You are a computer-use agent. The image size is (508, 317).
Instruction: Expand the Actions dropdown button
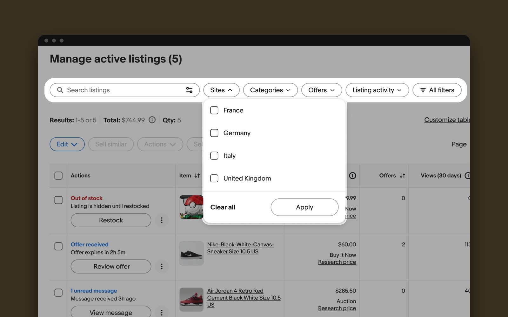pyautogui.click(x=160, y=144)
